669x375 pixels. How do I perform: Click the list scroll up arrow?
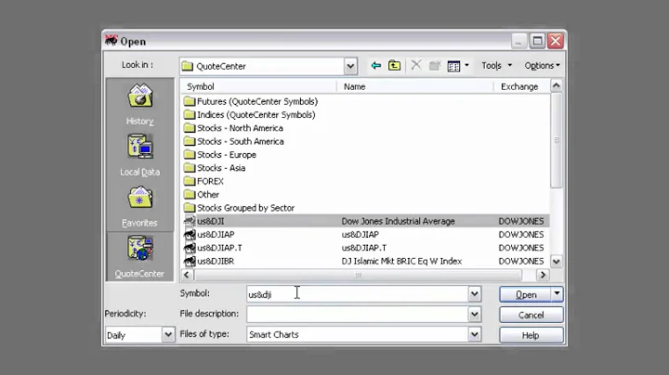[x=557, y=85]
